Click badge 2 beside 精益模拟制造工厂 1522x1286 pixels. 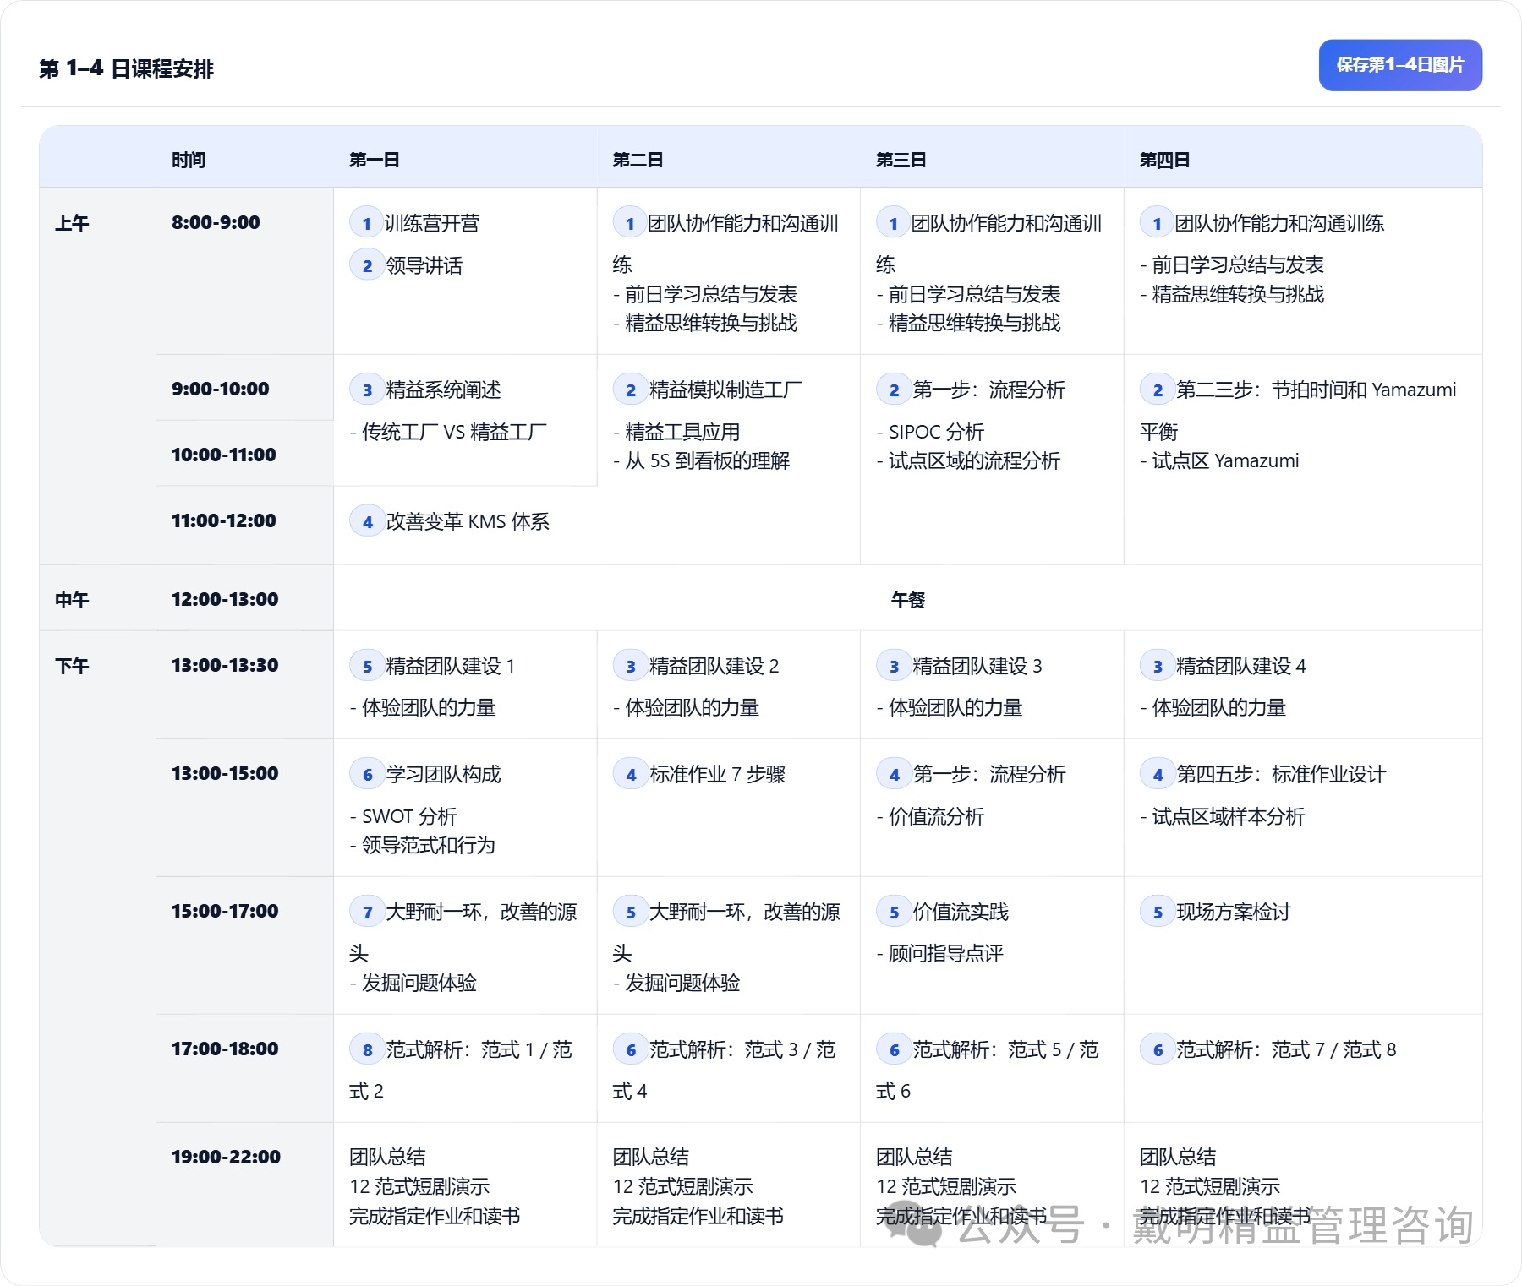pyautogui.click(x=630, y=390)
